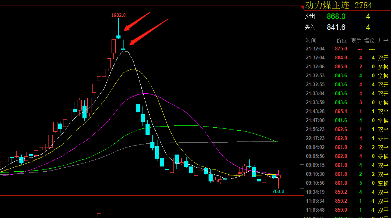
Task: Click the 21:32:55 timestamp
Action: pyautogui.click(x=315, y=85)
